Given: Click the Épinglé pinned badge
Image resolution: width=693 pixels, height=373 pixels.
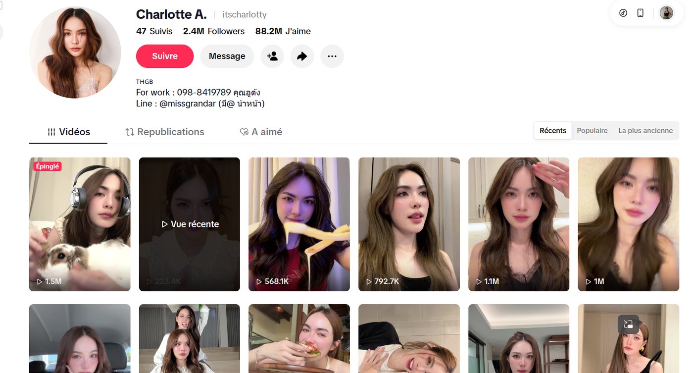Looking at the screenshot, I should [x=48, y=166].
